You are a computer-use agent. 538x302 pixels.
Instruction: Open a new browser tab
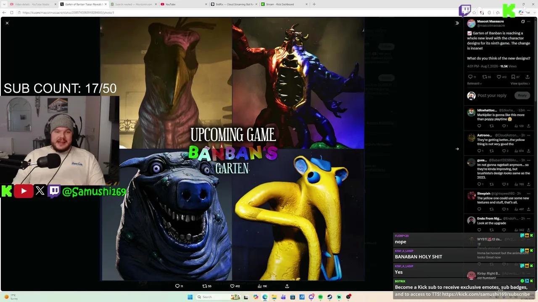point(314,4)
